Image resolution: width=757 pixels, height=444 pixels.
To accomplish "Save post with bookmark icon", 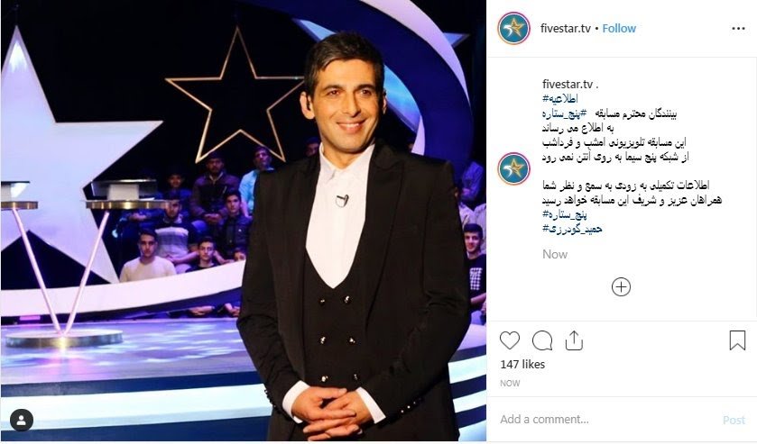I will pos(737,340).
